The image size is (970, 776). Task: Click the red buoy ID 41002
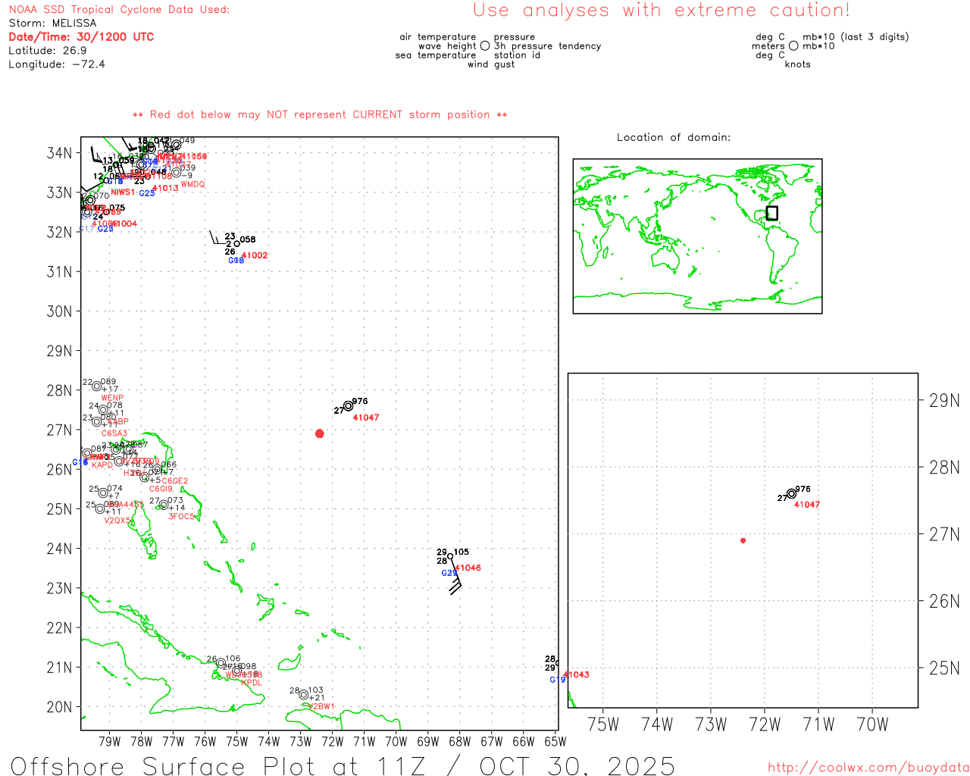tap(255, 255)
